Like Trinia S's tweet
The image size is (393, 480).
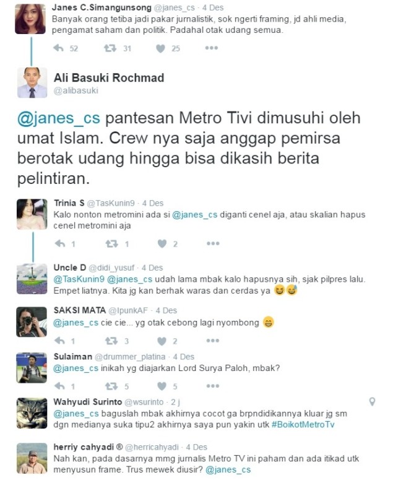[162, 243]
